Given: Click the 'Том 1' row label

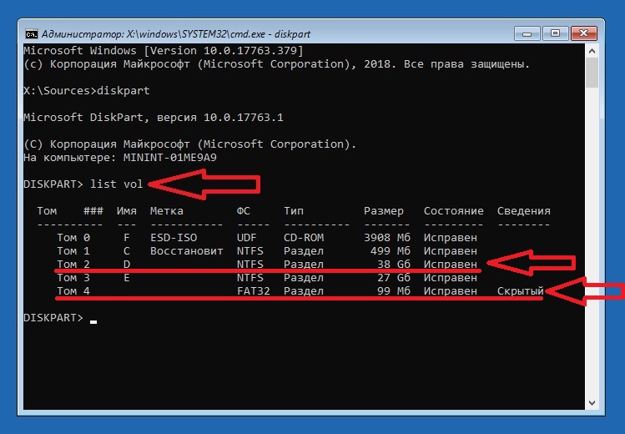Looking at the screenshot, I should click(73, 251).
